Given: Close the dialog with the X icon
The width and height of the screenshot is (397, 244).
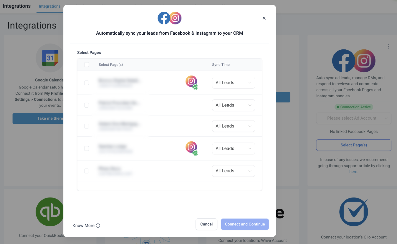Looking at the screenshot, I should 264,18.
